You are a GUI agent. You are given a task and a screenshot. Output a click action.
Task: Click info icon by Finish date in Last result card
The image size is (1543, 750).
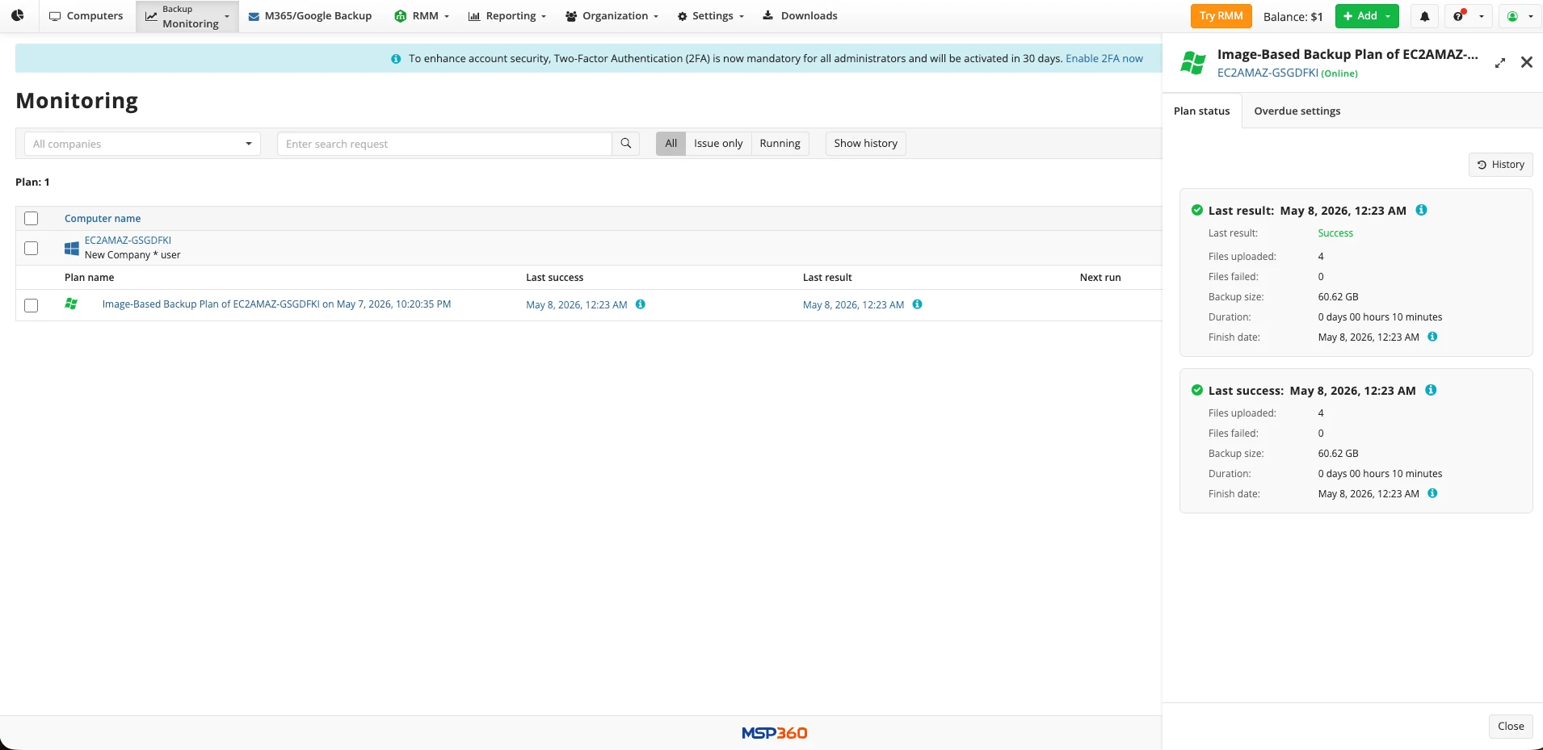point(1432,337)
